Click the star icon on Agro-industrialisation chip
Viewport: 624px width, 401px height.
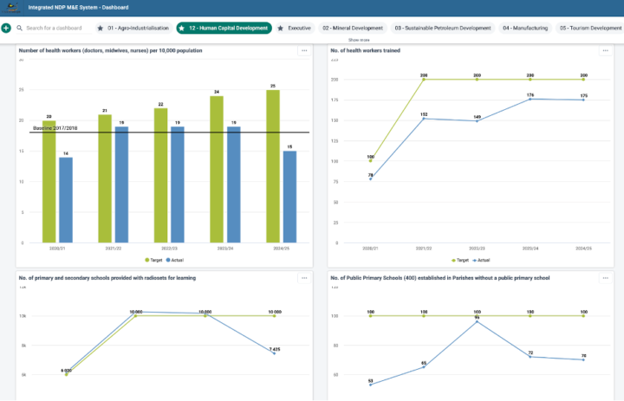(x=101, y=28)
